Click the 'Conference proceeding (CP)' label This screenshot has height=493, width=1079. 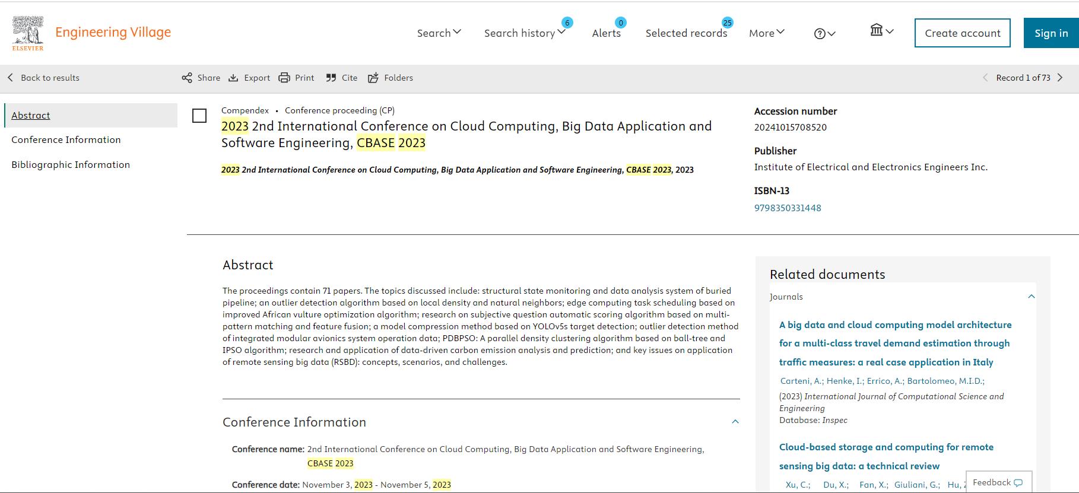[339, 110]
